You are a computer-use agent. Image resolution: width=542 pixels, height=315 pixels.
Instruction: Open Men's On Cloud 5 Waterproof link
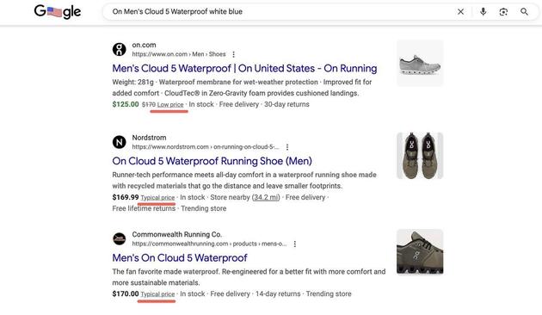click(x=180, y=258)
